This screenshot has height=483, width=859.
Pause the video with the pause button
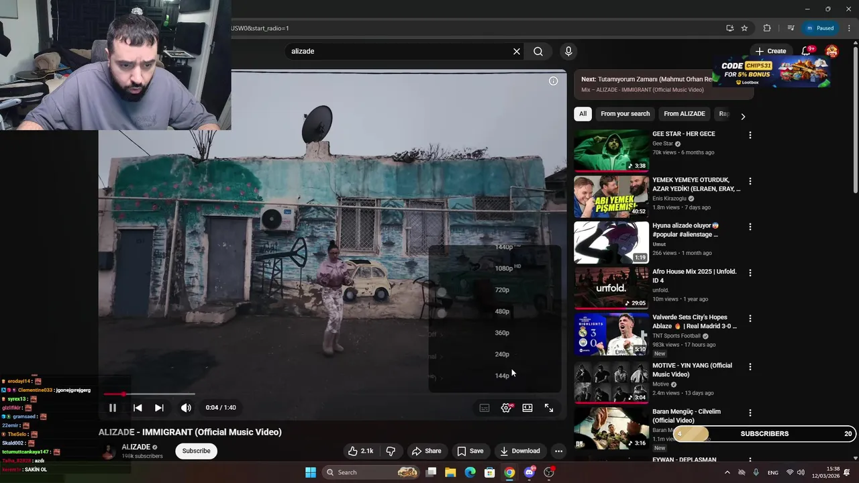113,408
